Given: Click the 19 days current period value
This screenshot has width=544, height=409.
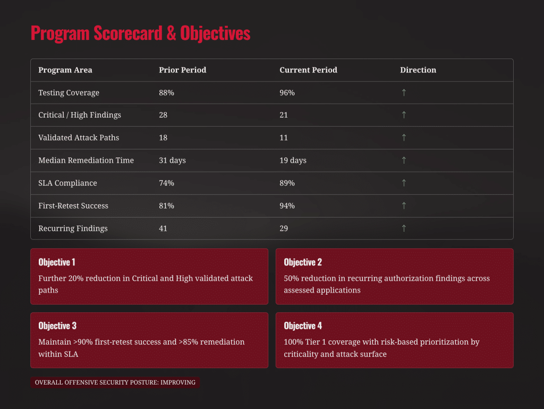Looking at the screenshot, I should click(293, 161).
